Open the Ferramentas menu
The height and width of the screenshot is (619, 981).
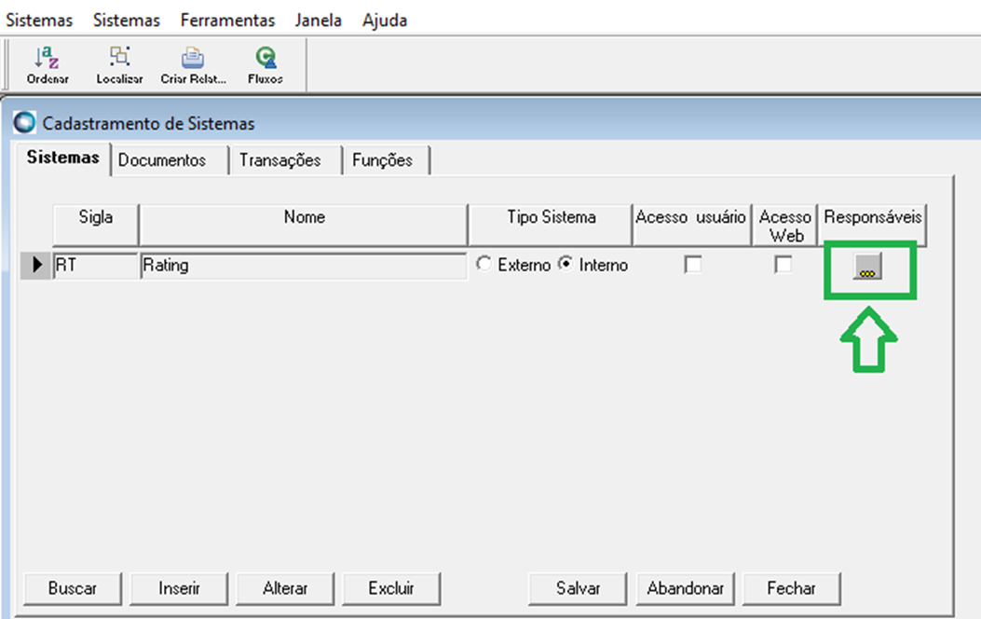pyautogui.click(x=227, y=20)
